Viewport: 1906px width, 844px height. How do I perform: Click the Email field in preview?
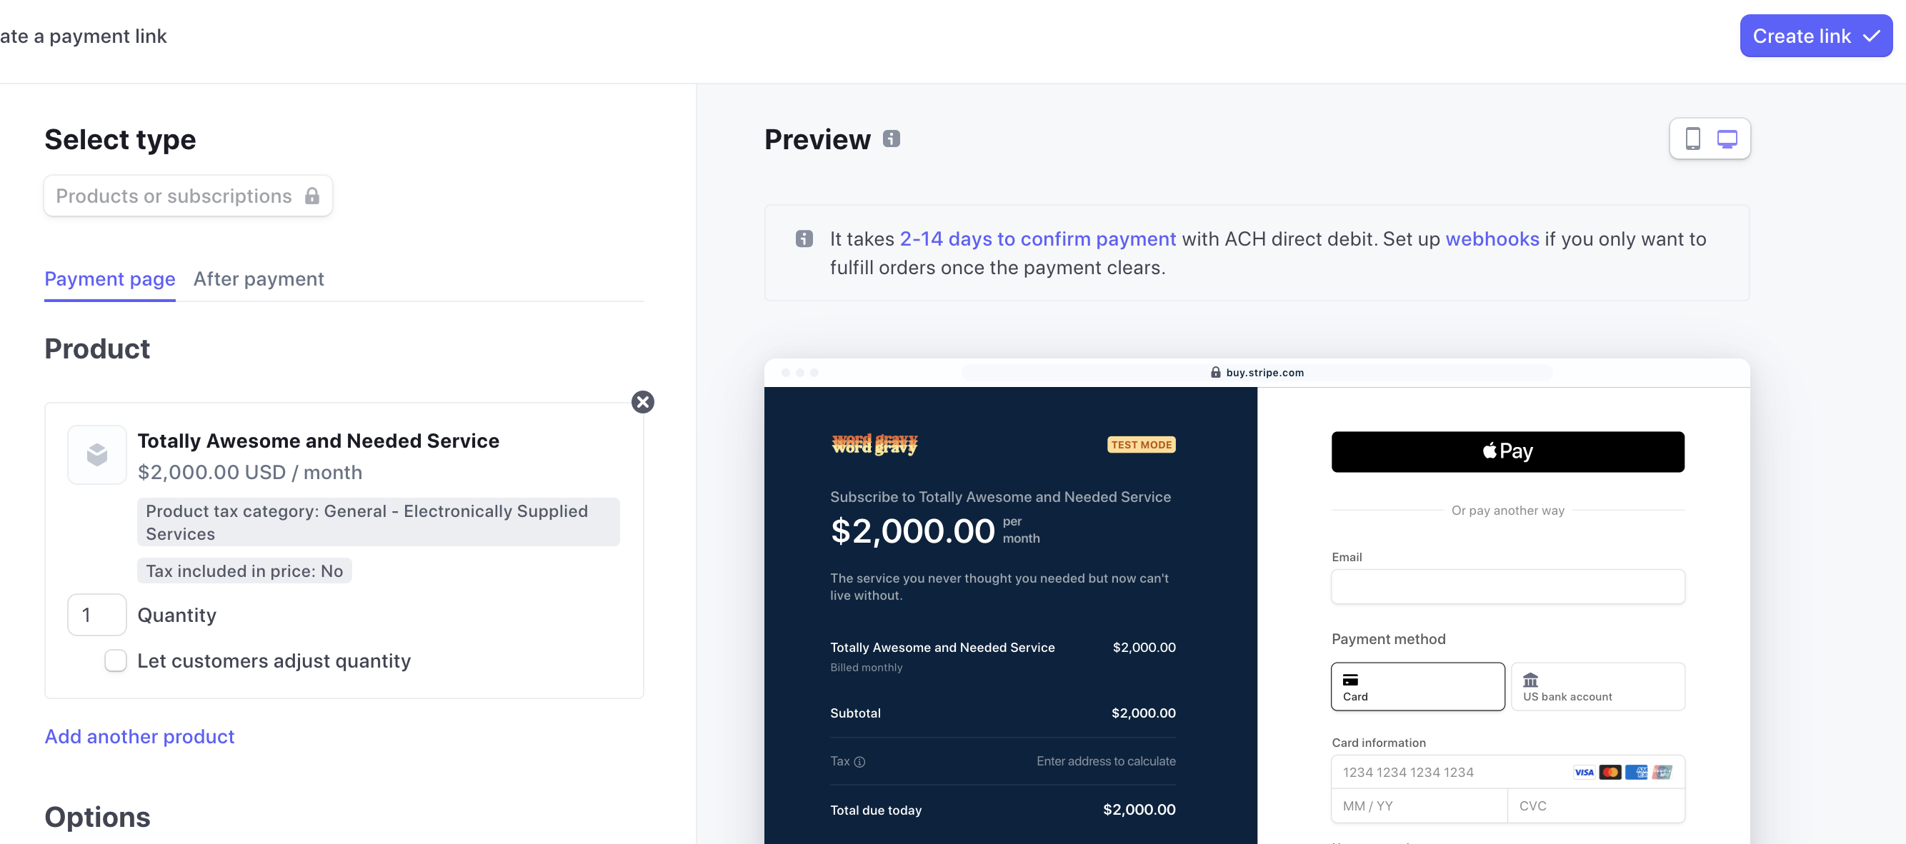coord(1507,586)
